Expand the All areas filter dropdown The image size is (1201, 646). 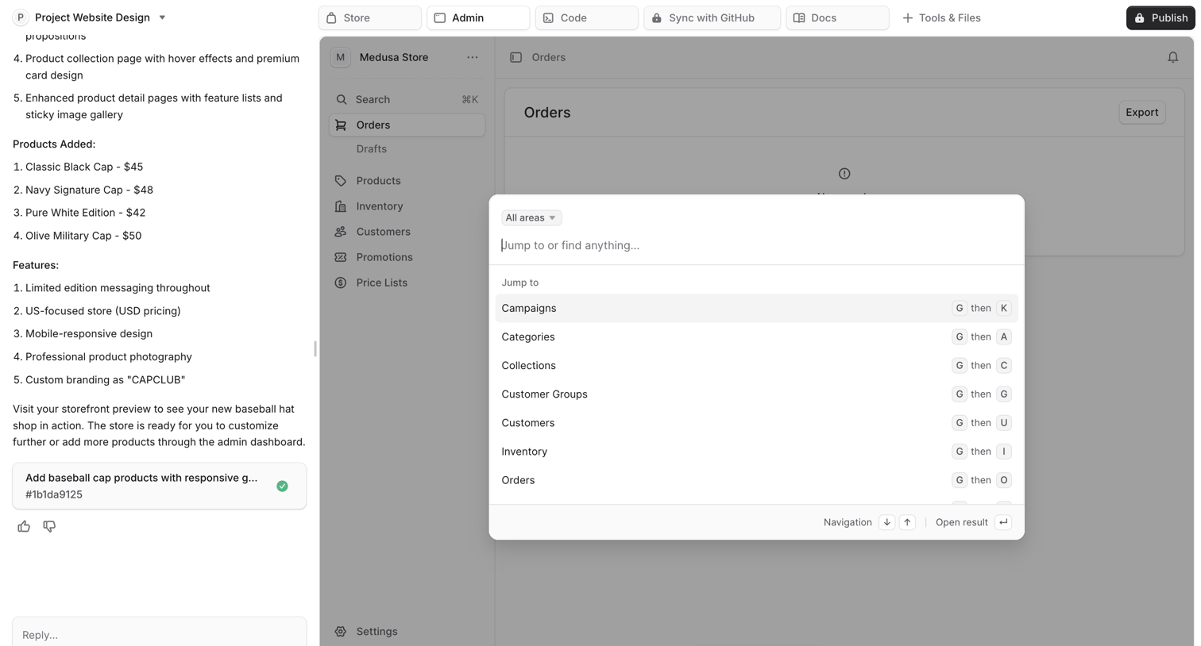(x=531, y=217)
